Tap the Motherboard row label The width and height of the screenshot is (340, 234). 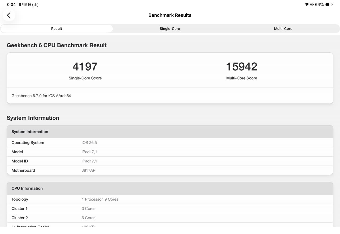point(23,171)
